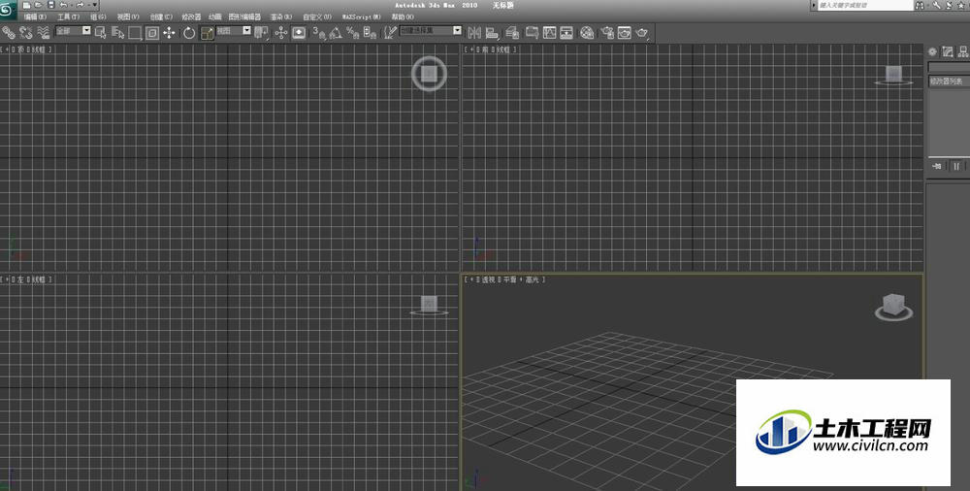Click the Select and Manipulate icon
Screen dimensions: 970x491
pos(281,32)
